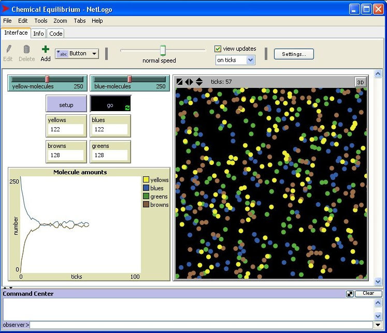Open the File menu
Viewport: 387px width, 333px height.
tap(7, 21)
